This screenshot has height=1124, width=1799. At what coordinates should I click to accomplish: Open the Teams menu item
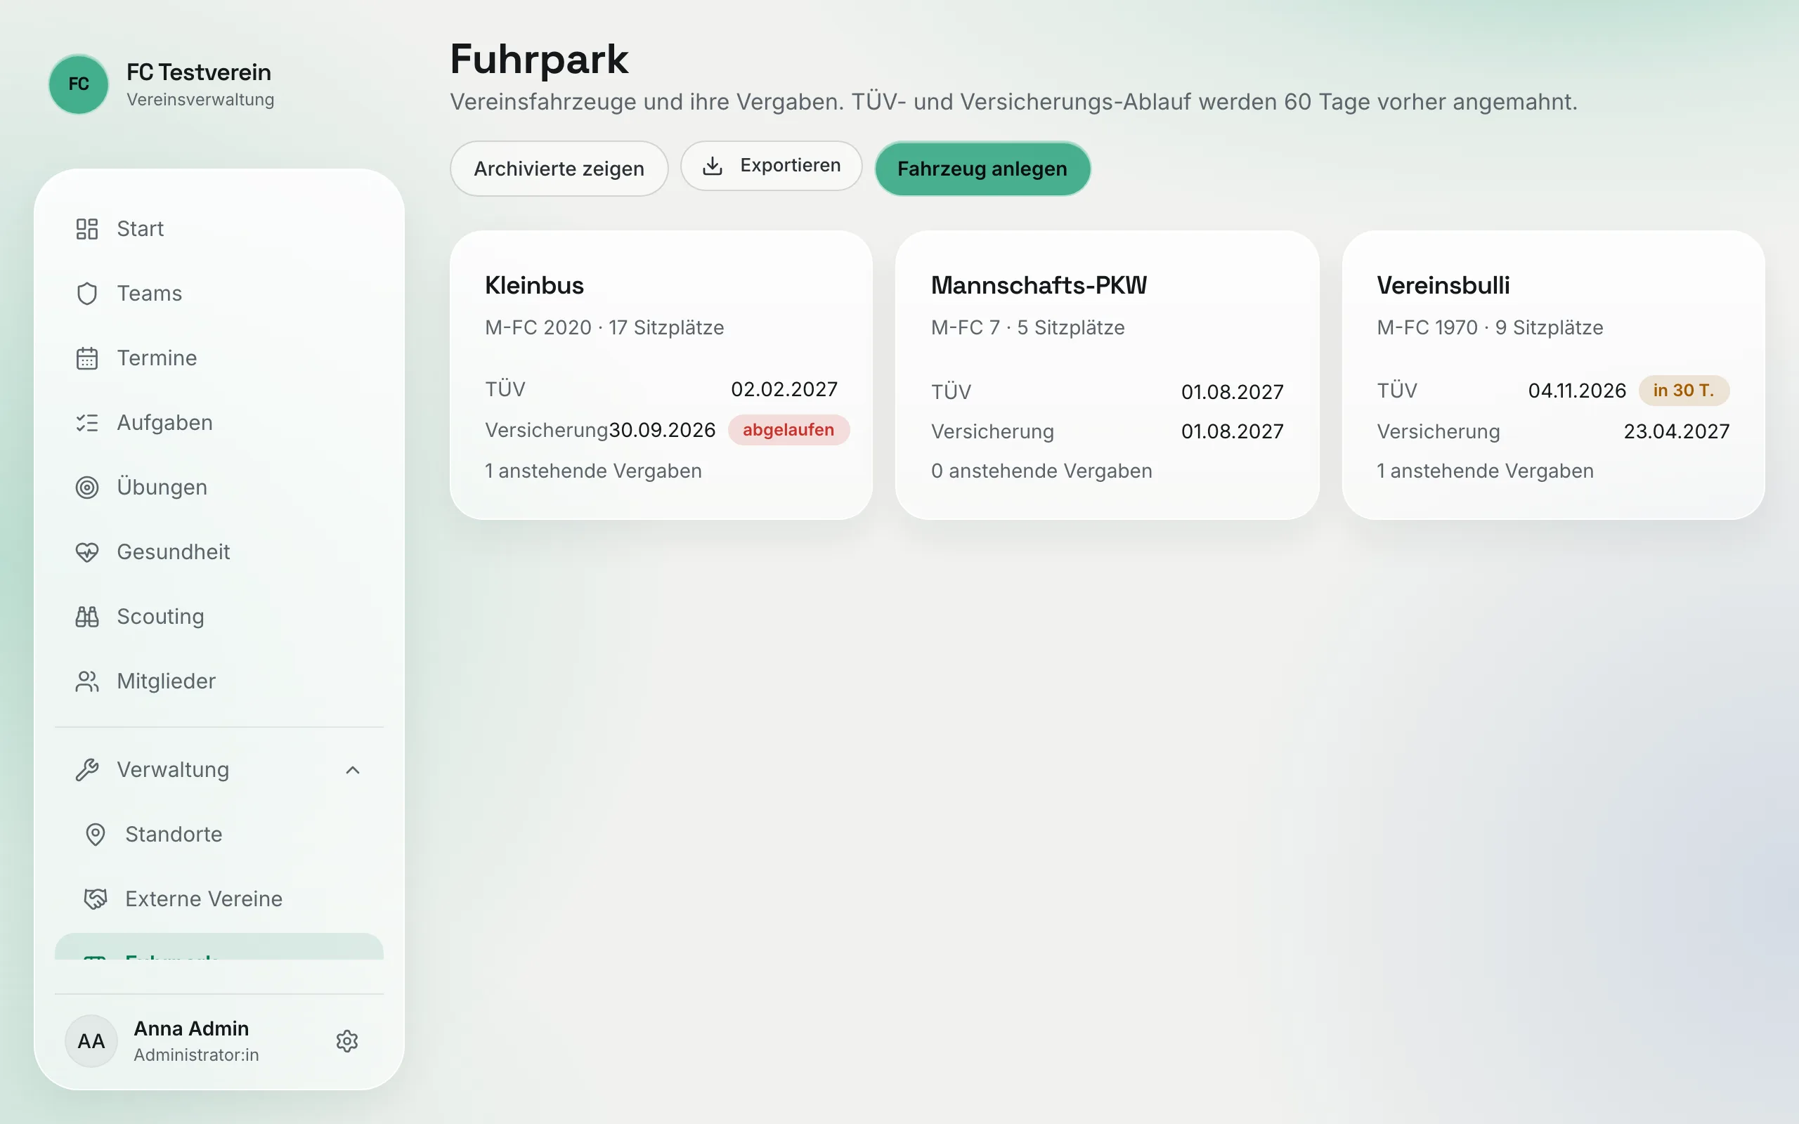point(219,294)
